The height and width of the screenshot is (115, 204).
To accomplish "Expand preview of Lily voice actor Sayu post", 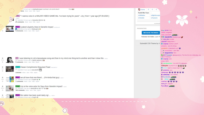I will [x=16, y=88].
